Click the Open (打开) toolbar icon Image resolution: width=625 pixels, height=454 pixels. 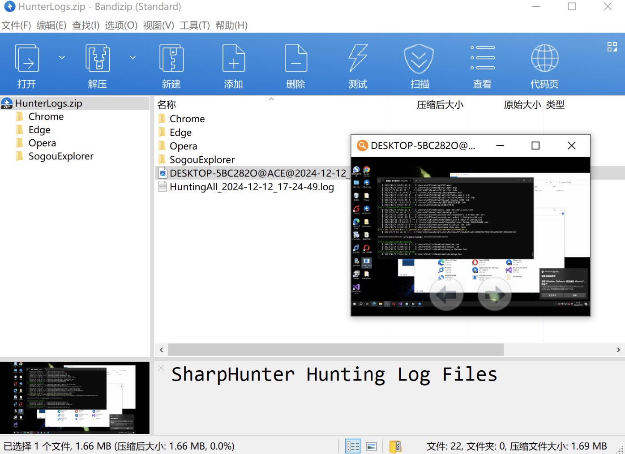(x=27, y=58)
